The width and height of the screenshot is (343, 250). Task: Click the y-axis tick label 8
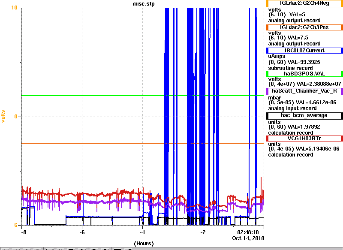(16, 117)
